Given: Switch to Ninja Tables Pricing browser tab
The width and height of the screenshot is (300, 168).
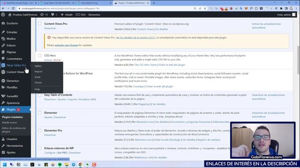Looking at the screenshot, I should point(94,3).
